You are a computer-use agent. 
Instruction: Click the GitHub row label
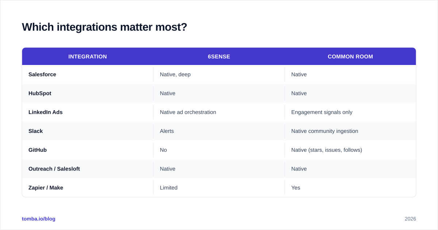tap(38, 150)
